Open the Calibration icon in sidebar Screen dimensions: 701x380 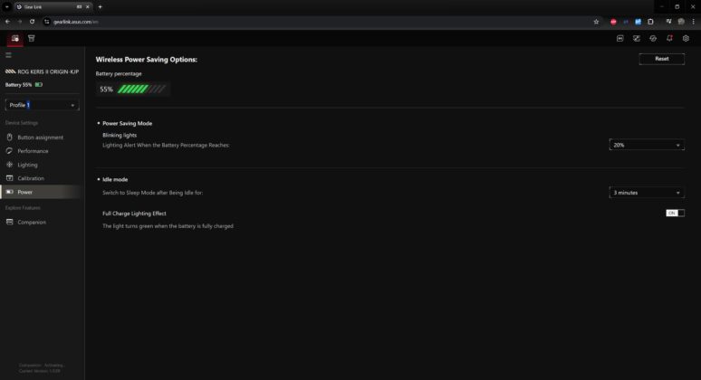(9, 178)
